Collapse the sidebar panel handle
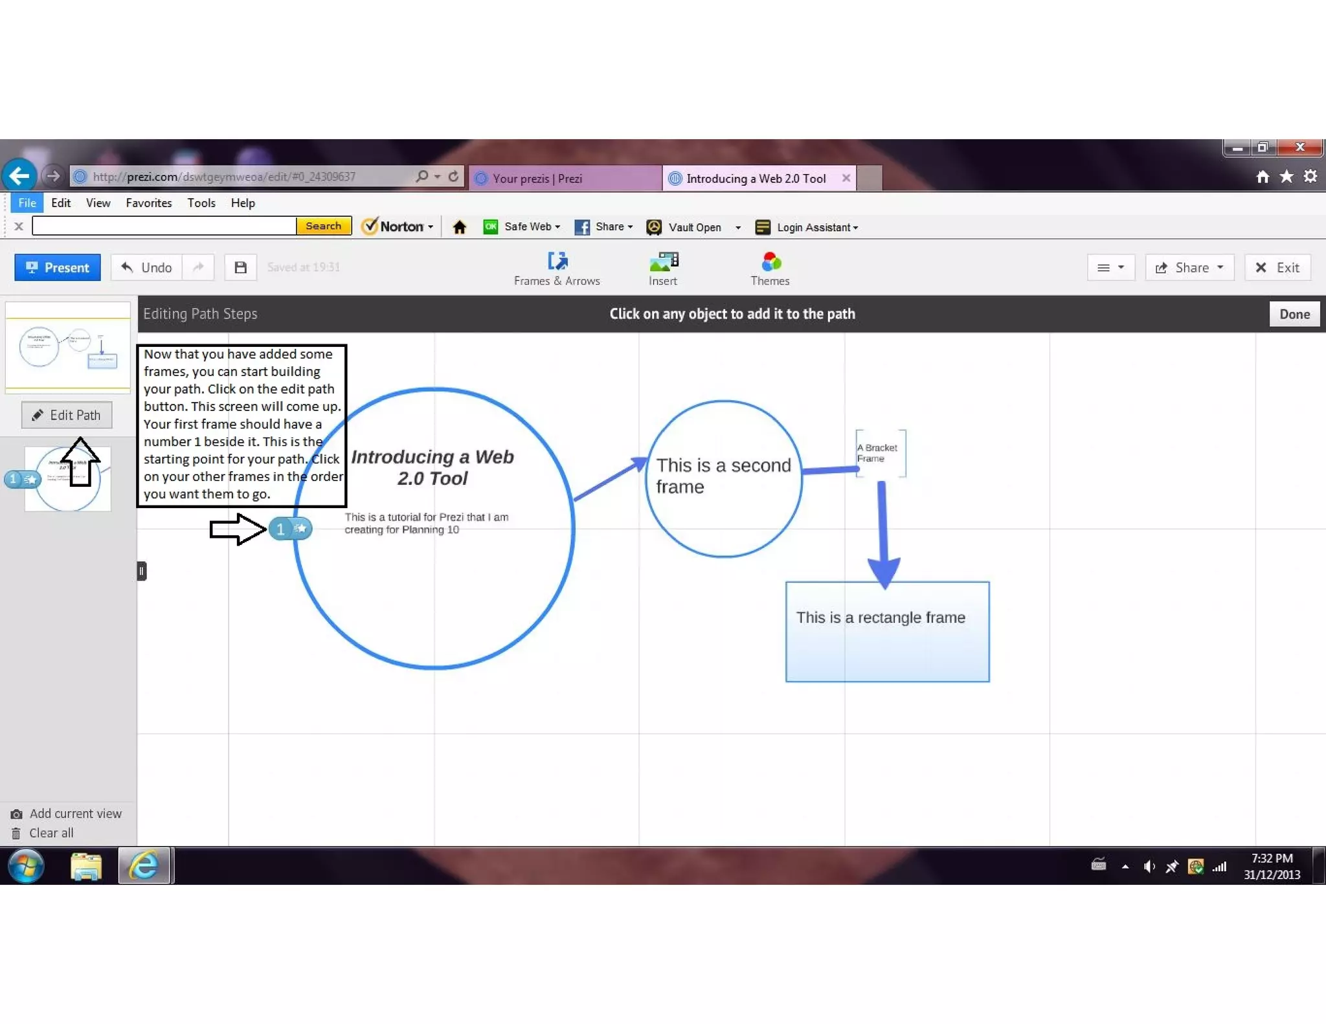 pyautogui.click(x=142, y=571)
